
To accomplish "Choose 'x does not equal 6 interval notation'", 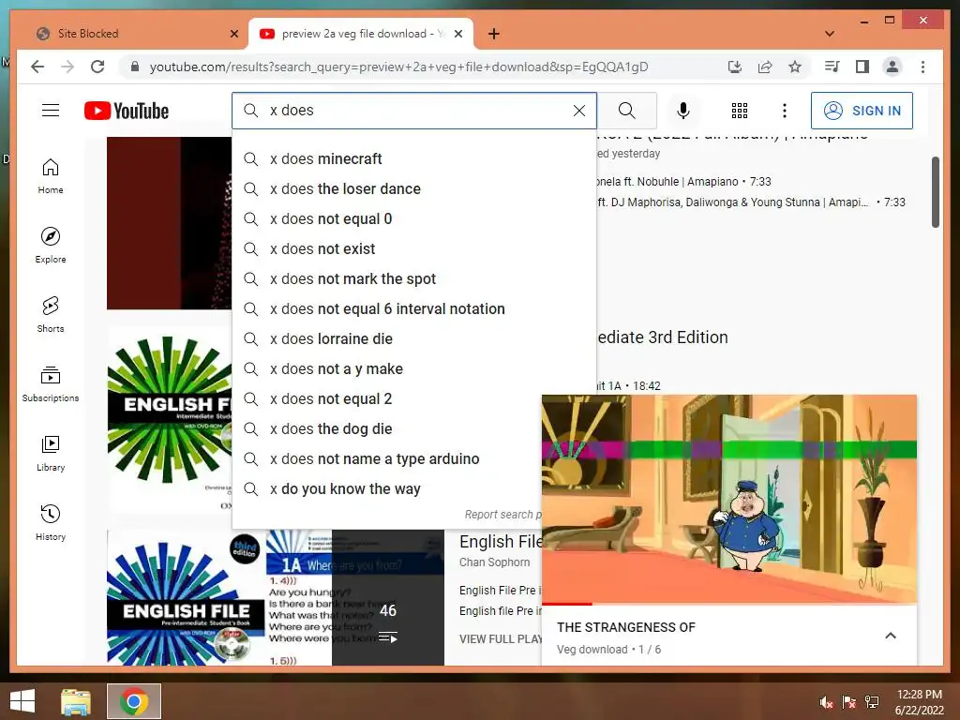I will point(413,309).
